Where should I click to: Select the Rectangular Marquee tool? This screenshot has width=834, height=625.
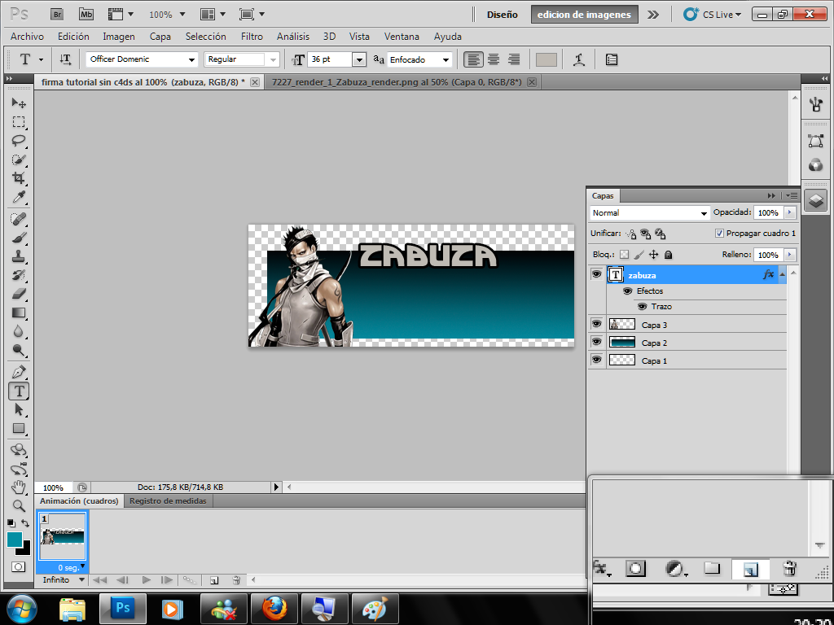coord(19,122)
